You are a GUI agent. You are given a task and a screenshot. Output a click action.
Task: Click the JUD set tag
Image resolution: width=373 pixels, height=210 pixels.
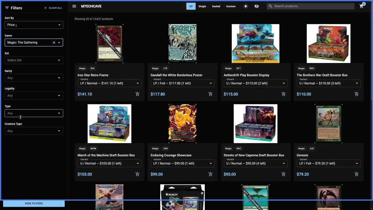[x=312, y=148]
